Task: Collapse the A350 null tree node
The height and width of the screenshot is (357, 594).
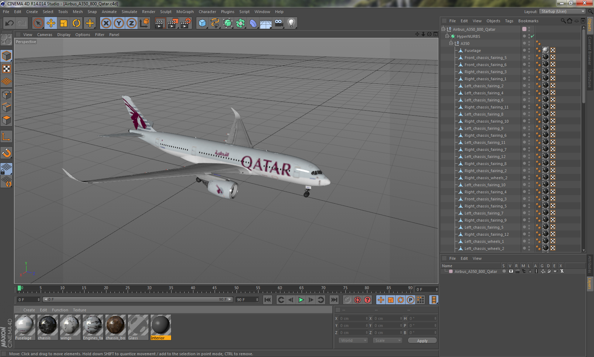Action: [451, 43]
